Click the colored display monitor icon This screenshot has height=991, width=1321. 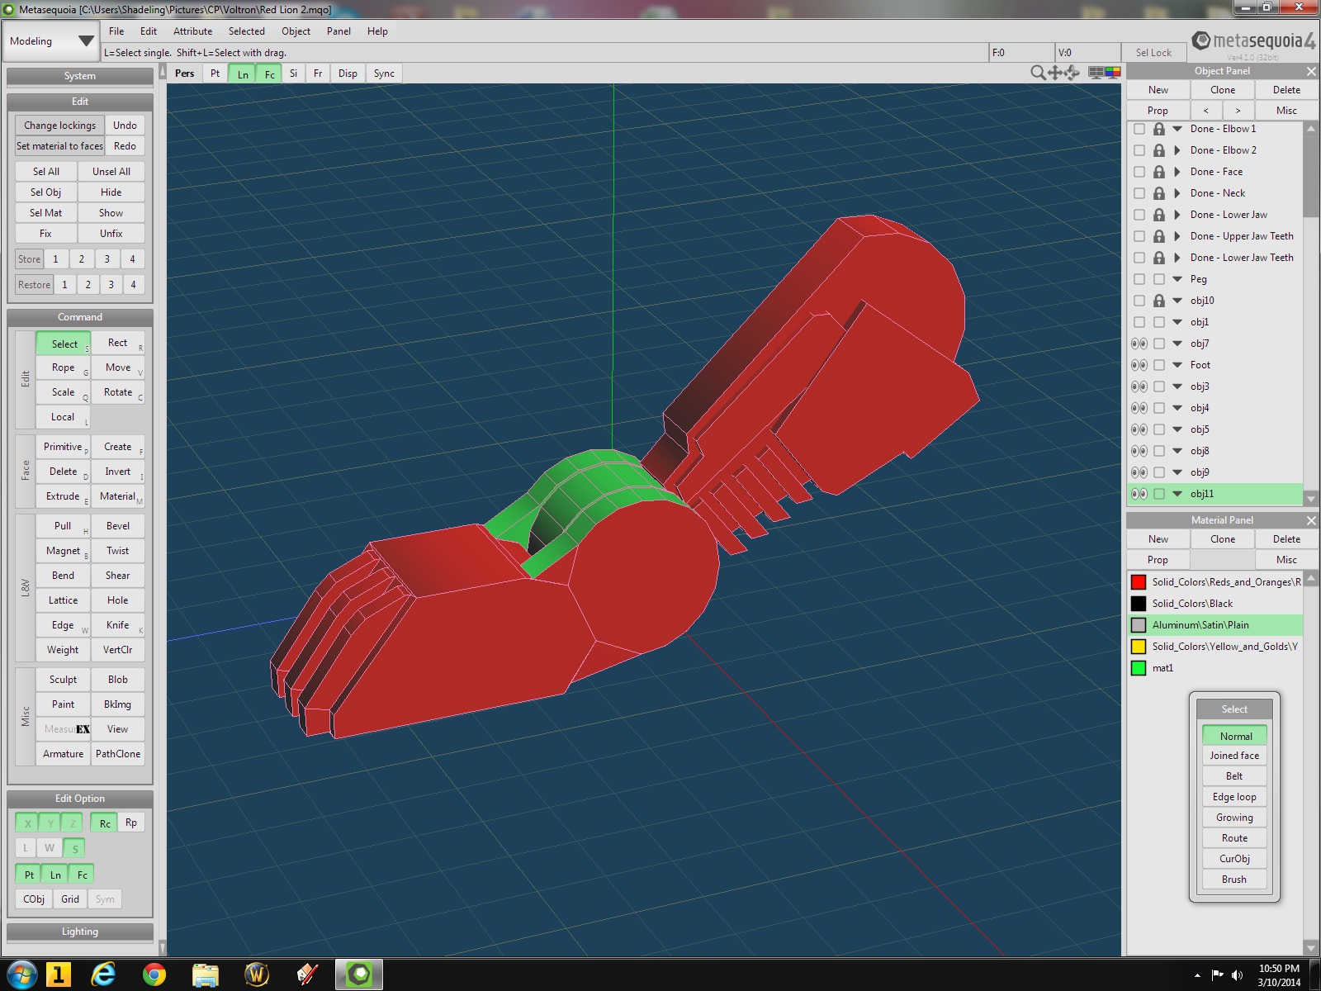point(1113,73)
